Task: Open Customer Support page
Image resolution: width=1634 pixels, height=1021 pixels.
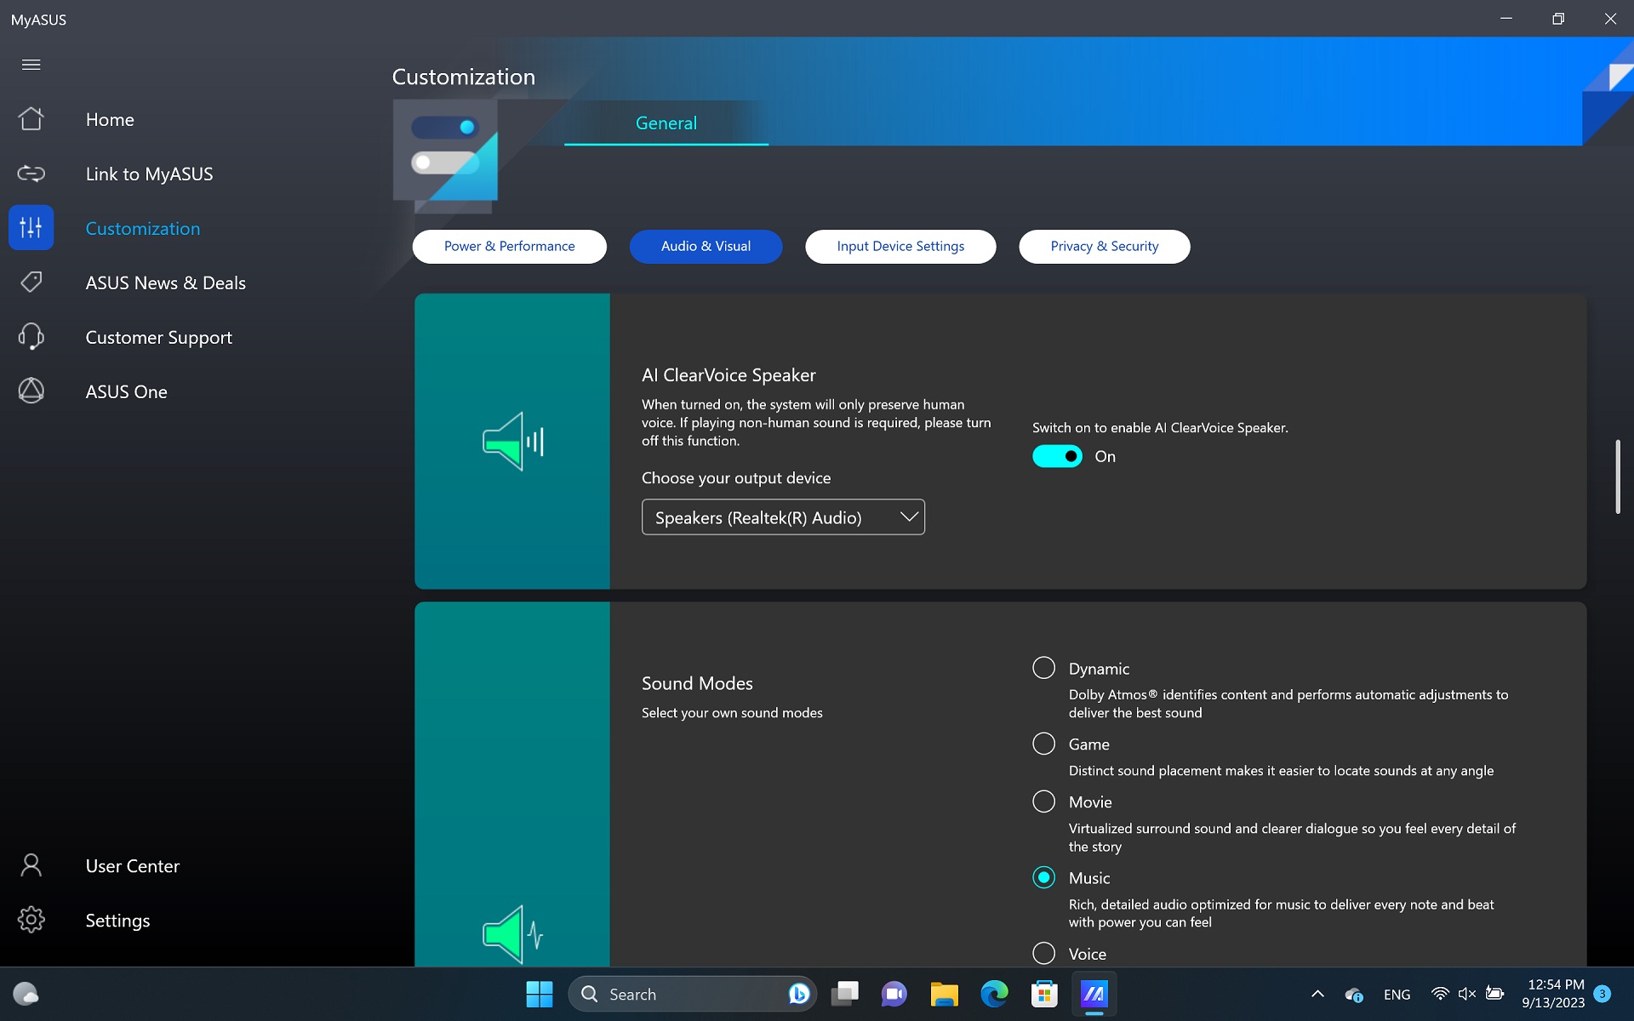Action: [159, 338]
